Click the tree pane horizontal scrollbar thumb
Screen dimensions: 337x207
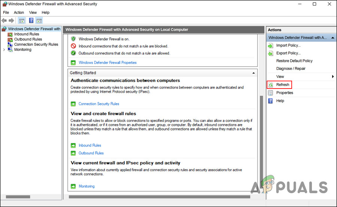click(18, 197)
